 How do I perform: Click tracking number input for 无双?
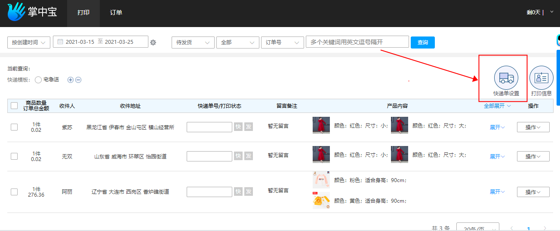coord(209,156)
